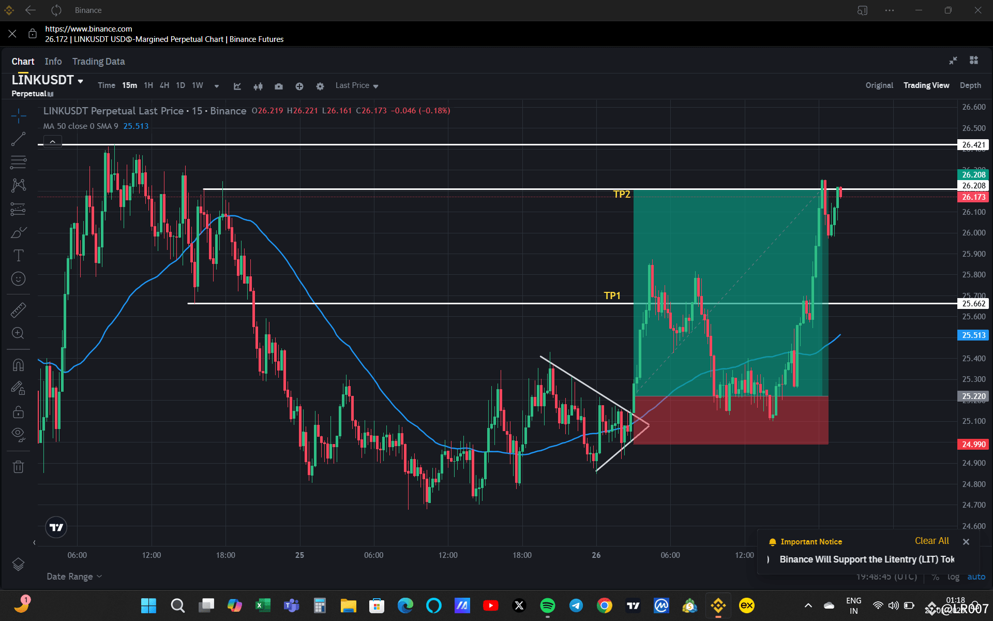Go back with the arrow button

click(31, 10)
